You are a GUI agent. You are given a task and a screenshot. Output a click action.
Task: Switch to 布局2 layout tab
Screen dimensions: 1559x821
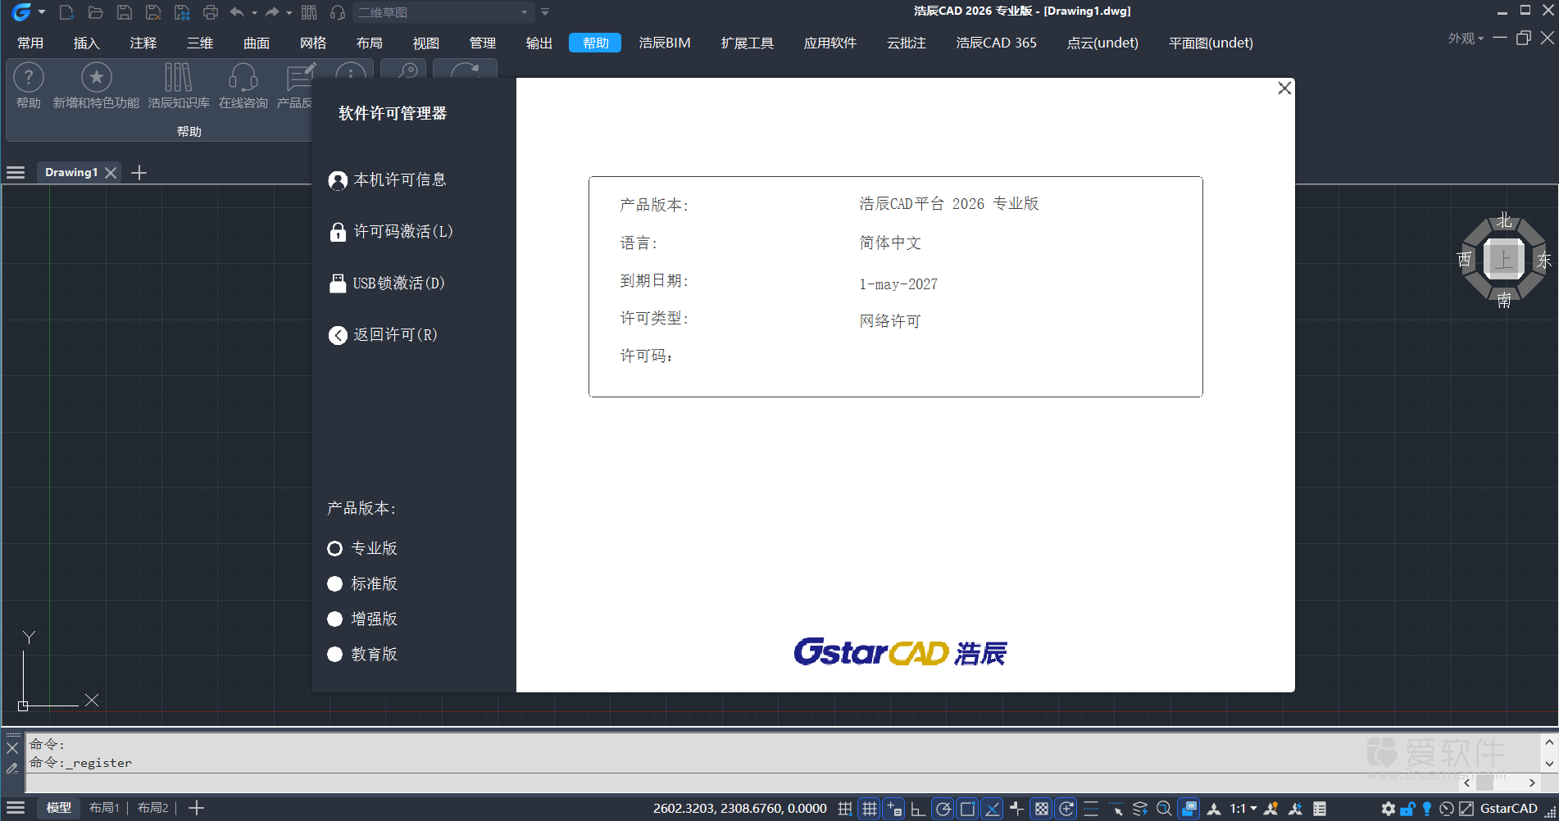[152, 808]
